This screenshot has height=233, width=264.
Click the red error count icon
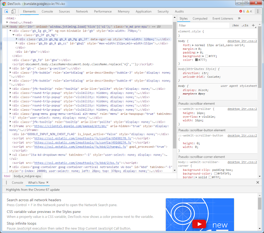click(x=240, y=11)
